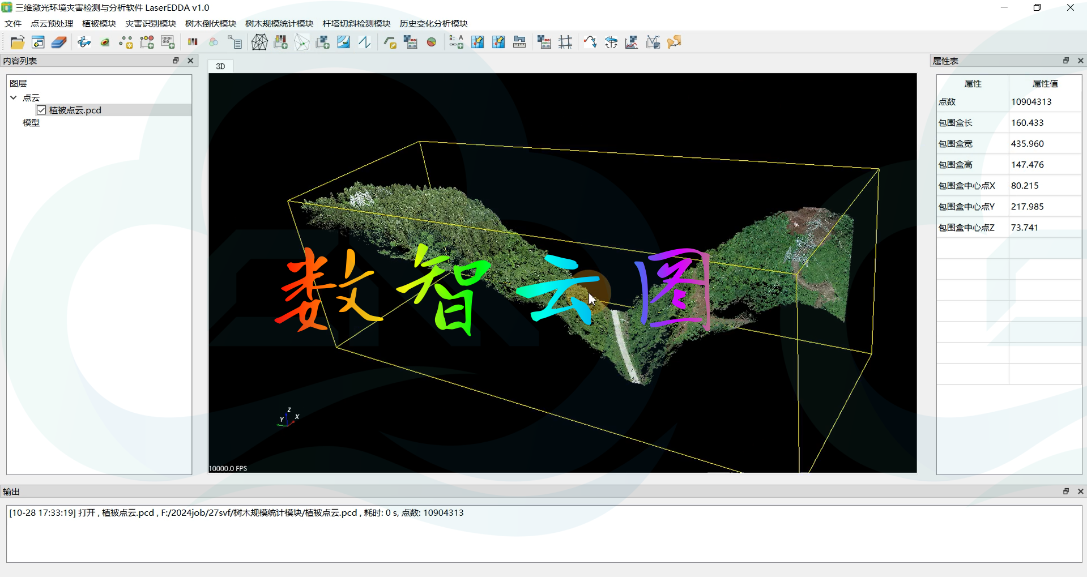Viewport: 1087px width, 577px height.
Task: Click the open folder toolbar icon
Action: (x=18, y=42)
